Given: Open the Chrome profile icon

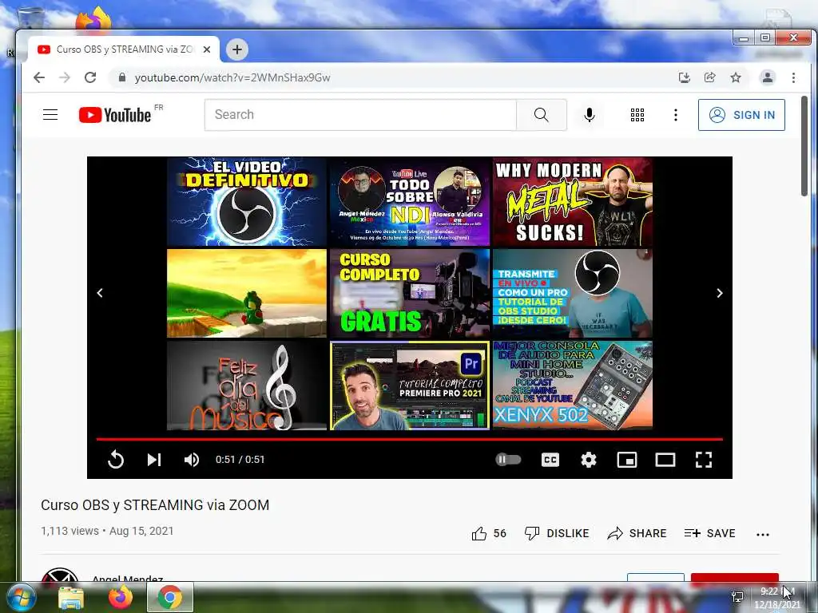Looking at the screenshot, I should click(768, 77).
